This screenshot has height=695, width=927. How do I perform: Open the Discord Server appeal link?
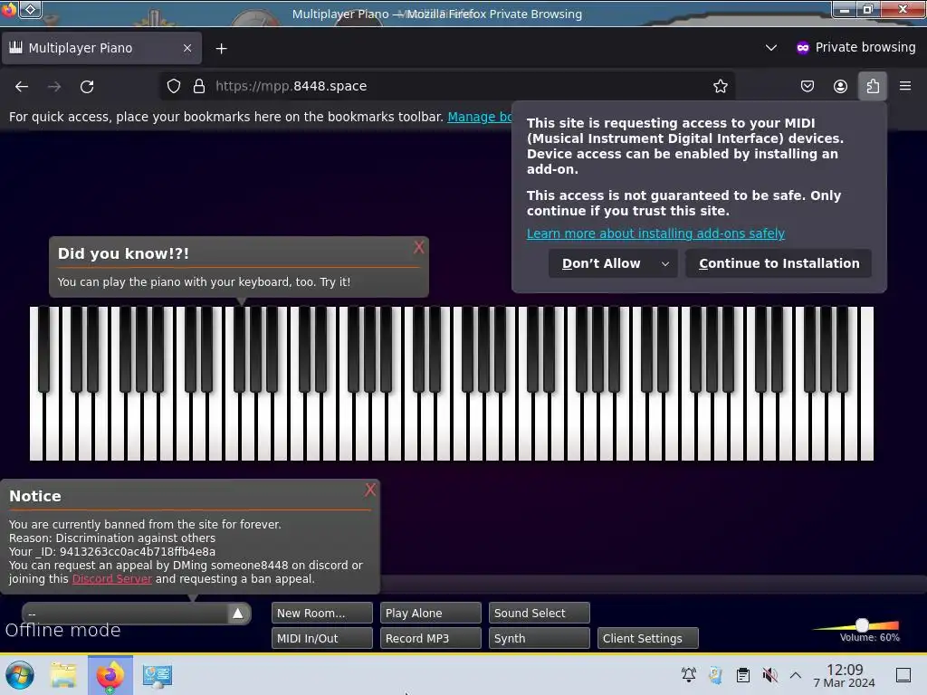point(111,579)
